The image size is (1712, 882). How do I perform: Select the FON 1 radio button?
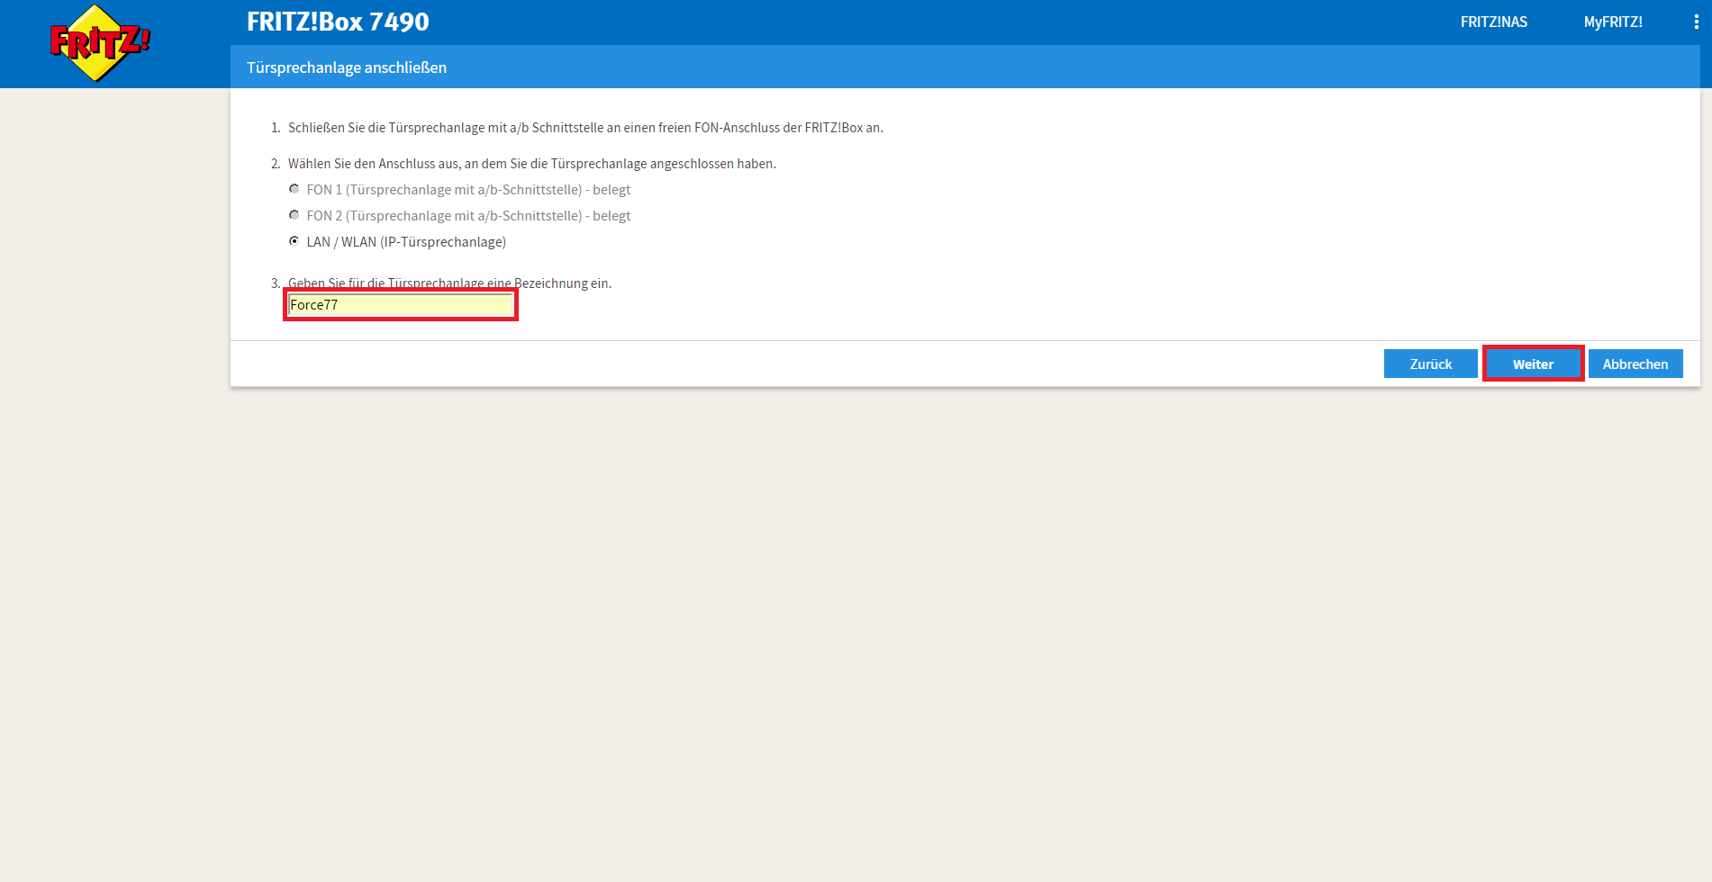(x=294, y=189)
